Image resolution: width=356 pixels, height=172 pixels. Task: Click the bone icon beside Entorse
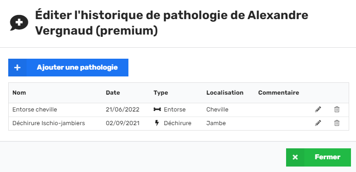point(157,109)
